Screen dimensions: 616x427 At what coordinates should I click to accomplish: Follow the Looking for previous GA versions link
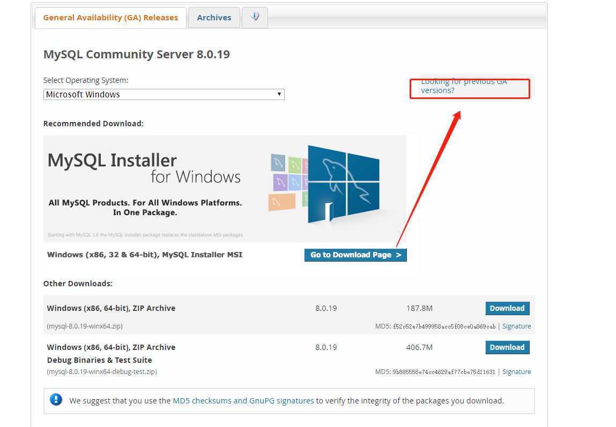(x=464, y=86)
